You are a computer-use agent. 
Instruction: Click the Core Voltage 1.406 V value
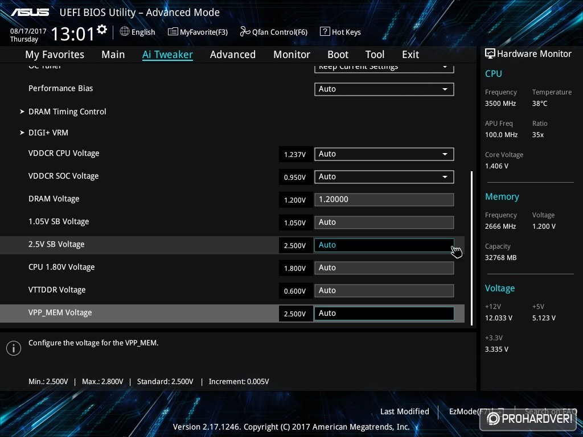click(x=496, y=166)
